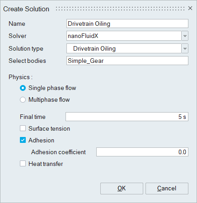This screenshot has height=203, width=197.
Task: Uncheck the Adhesion checkbox
Action: [x=23, y=140]
